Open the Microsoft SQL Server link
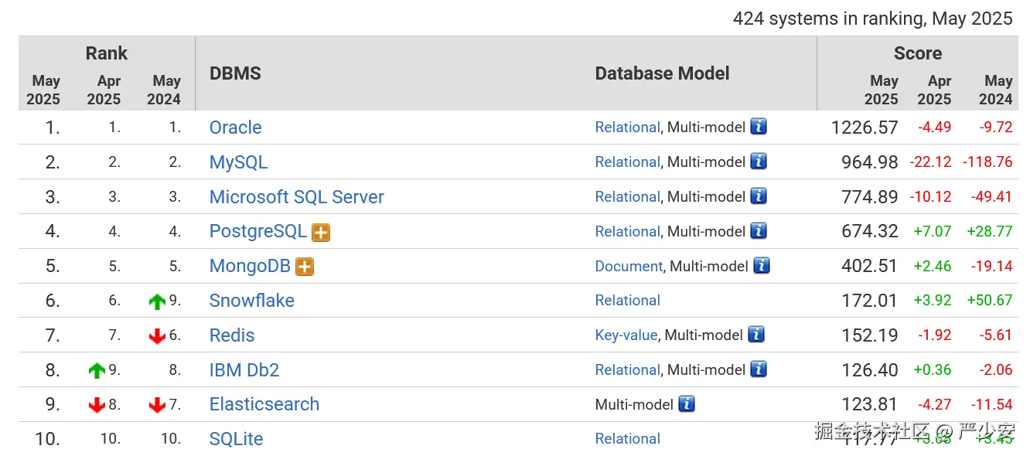Screen dimensions: 1030x456 click(296, 197)
